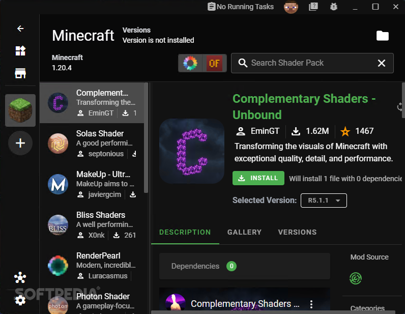The image size is (405, 314).
Task: Click Bliss shader logo image
Action: [58, 225]
